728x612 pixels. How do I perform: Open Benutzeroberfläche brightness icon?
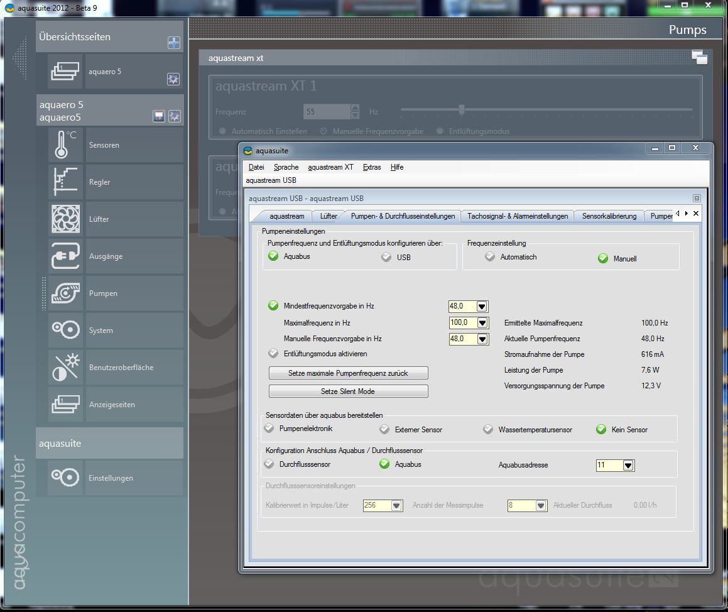(x=65, y=368)
